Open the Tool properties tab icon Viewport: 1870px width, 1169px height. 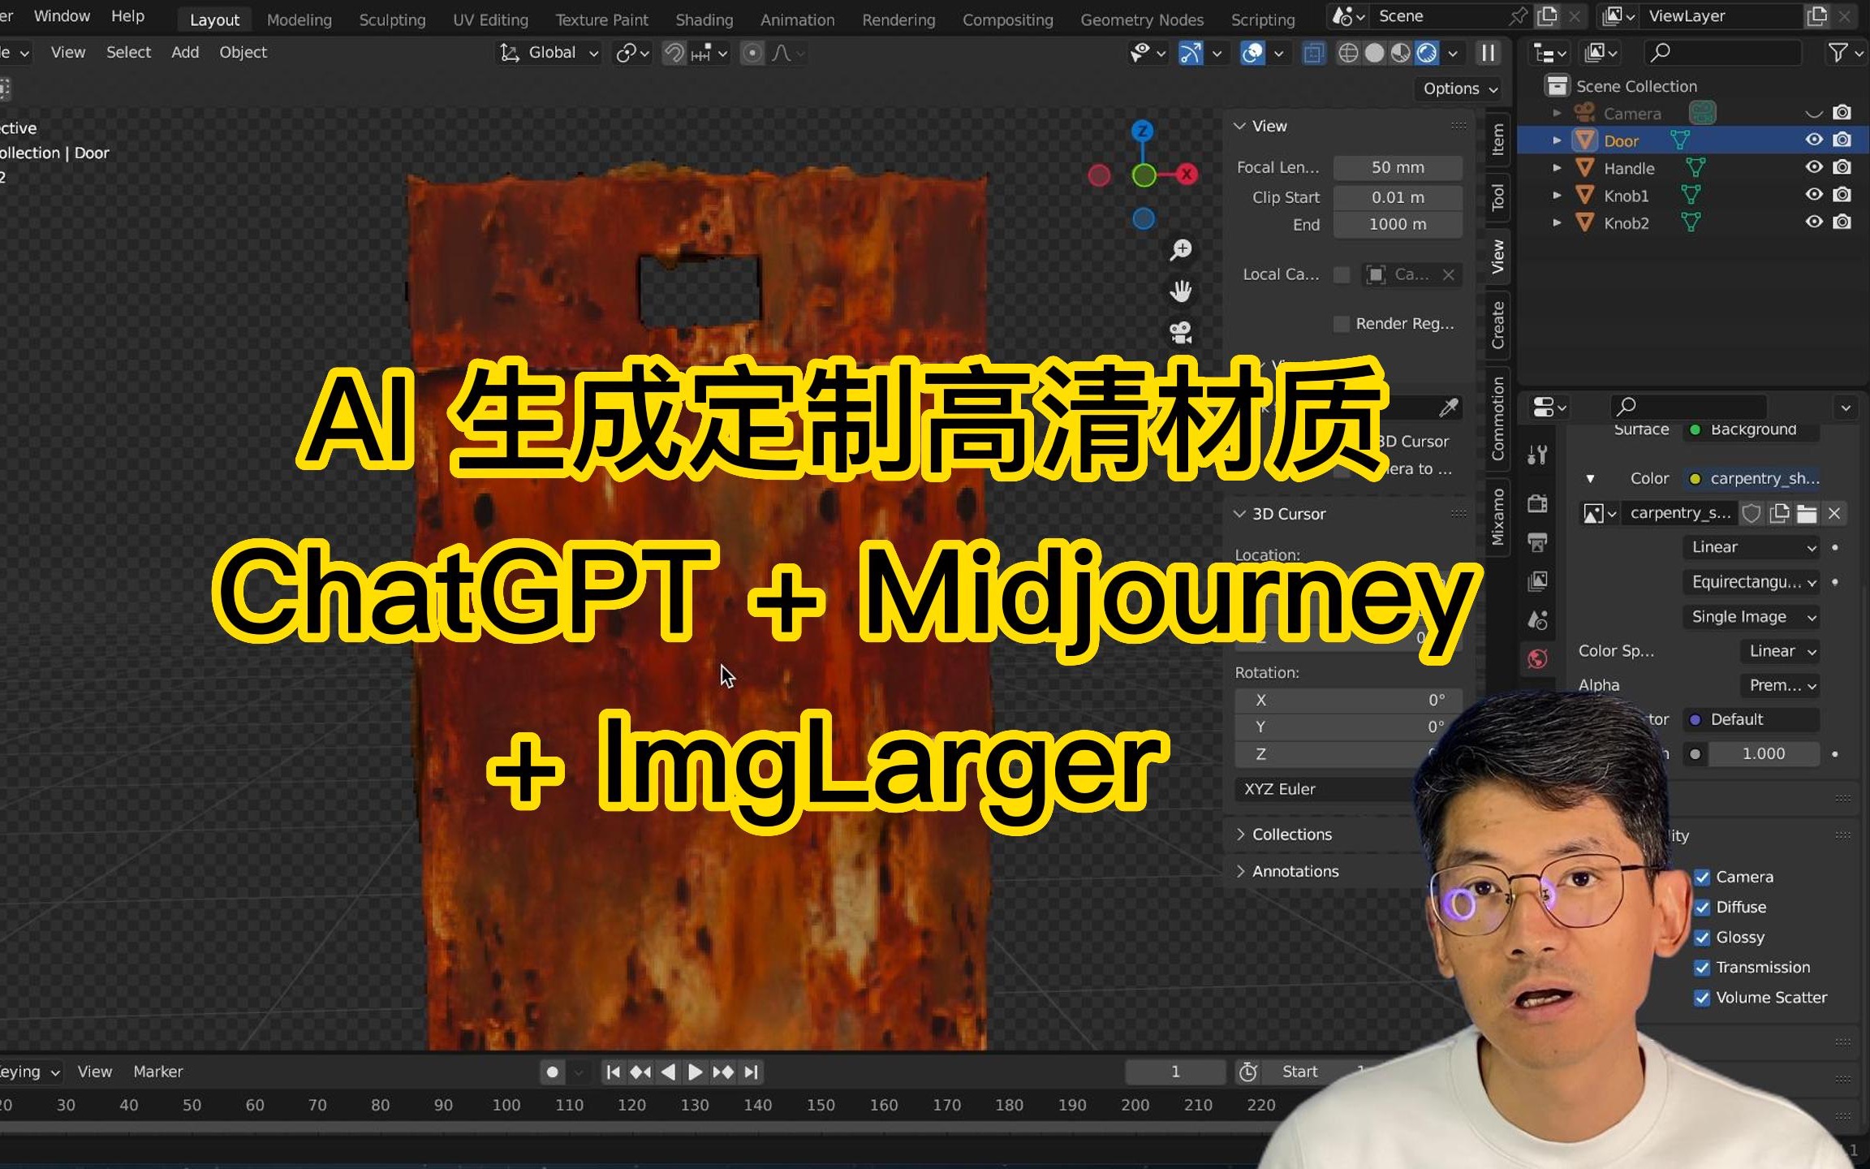point(1537,455)
